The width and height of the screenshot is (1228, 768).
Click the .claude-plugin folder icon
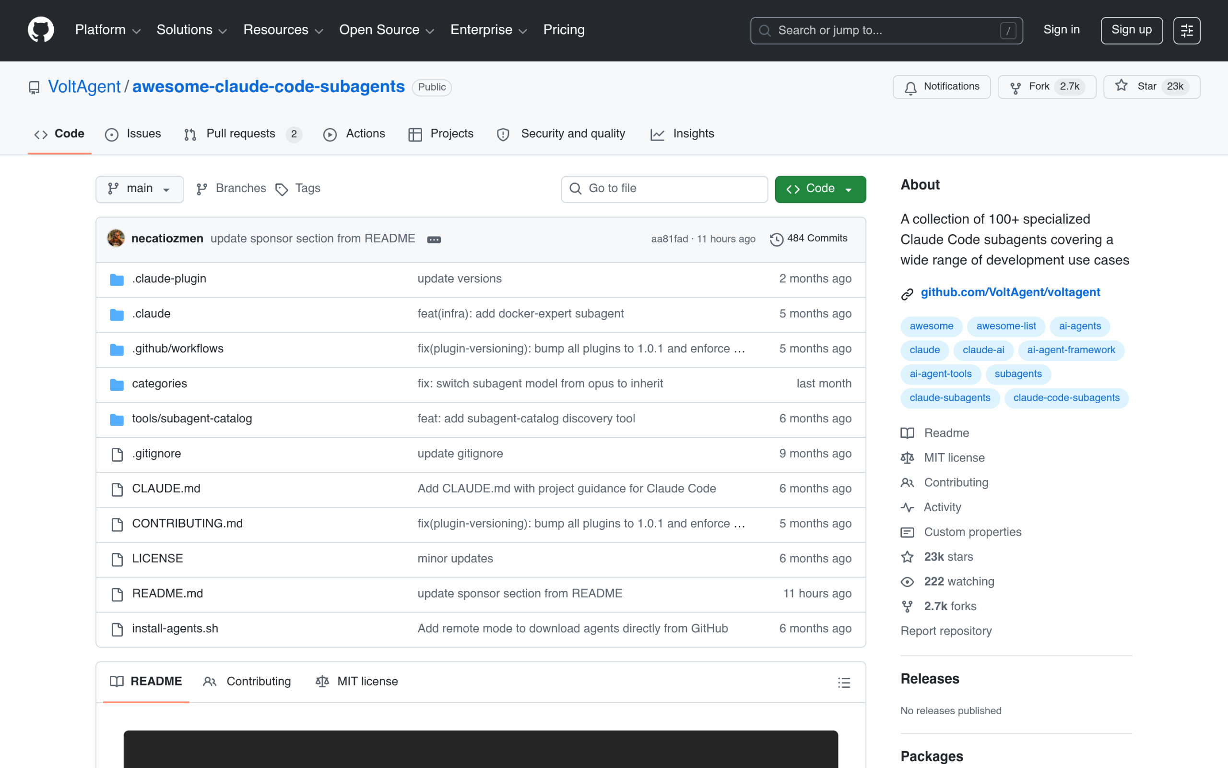[117, 279]
